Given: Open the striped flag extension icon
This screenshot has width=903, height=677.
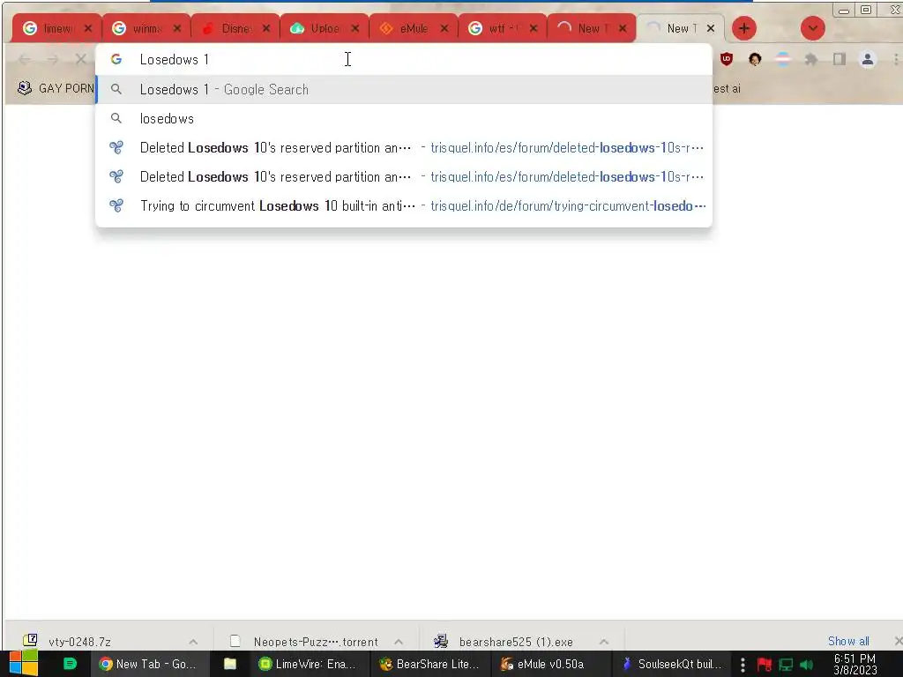Looking at the screenshot, I should coord(783,59).
